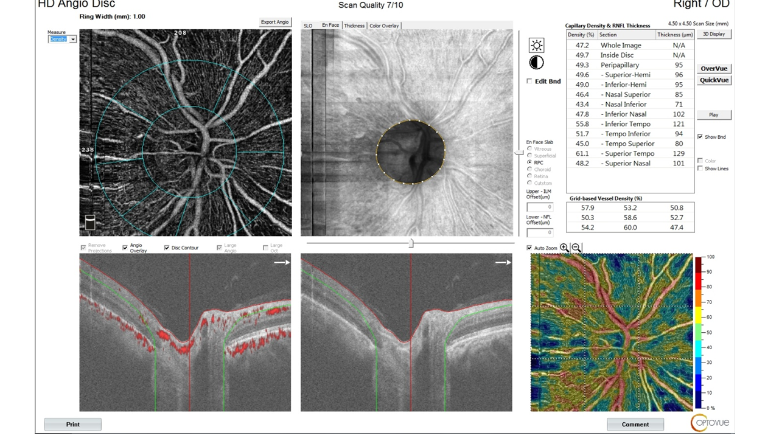
Task: Select the RPC en face slab radio button
Action: point(529,162)
